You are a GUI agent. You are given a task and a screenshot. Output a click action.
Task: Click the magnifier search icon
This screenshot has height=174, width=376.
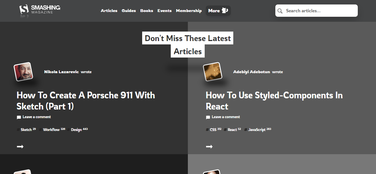tap(280, 11)
